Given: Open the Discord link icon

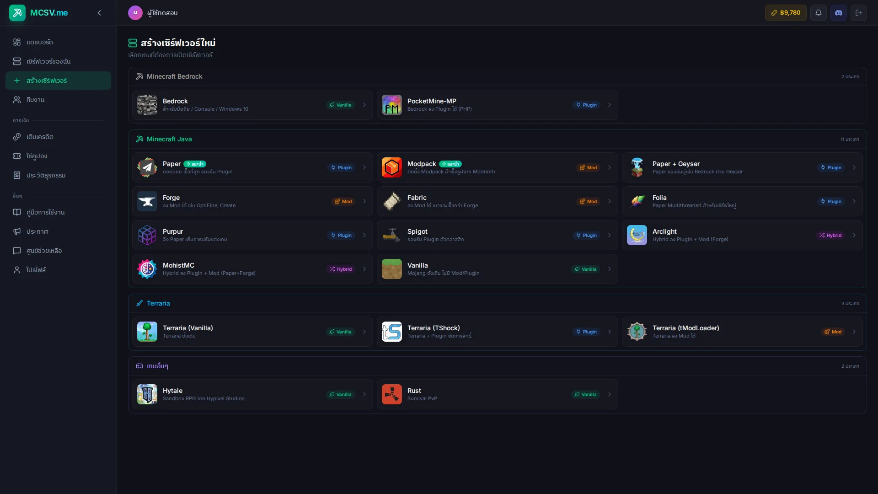Looking at the screenshot, I should point(838,13).
